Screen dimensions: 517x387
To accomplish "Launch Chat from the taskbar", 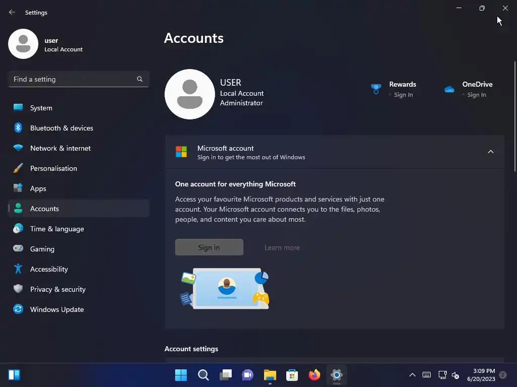I will tap(247, 375).
